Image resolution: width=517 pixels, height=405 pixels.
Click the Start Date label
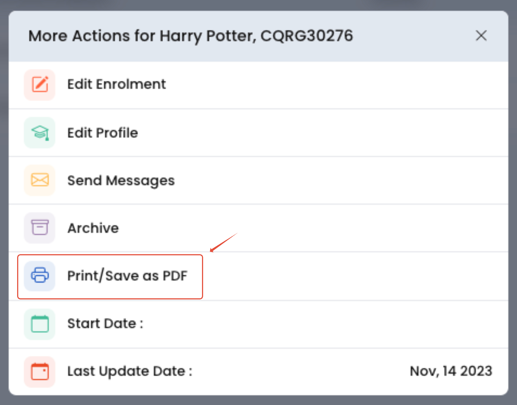pos(105,324)
